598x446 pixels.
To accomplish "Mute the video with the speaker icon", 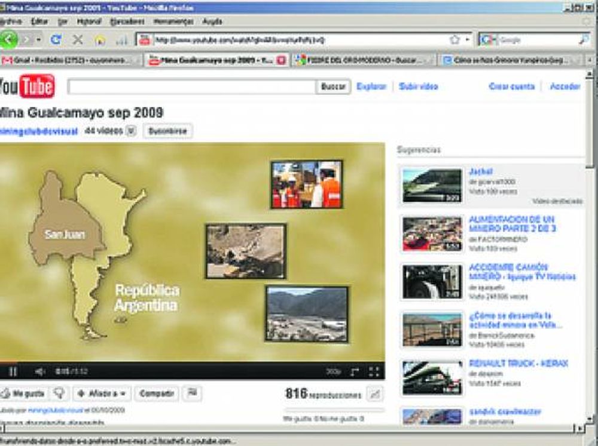I will [x=39, y=371].
